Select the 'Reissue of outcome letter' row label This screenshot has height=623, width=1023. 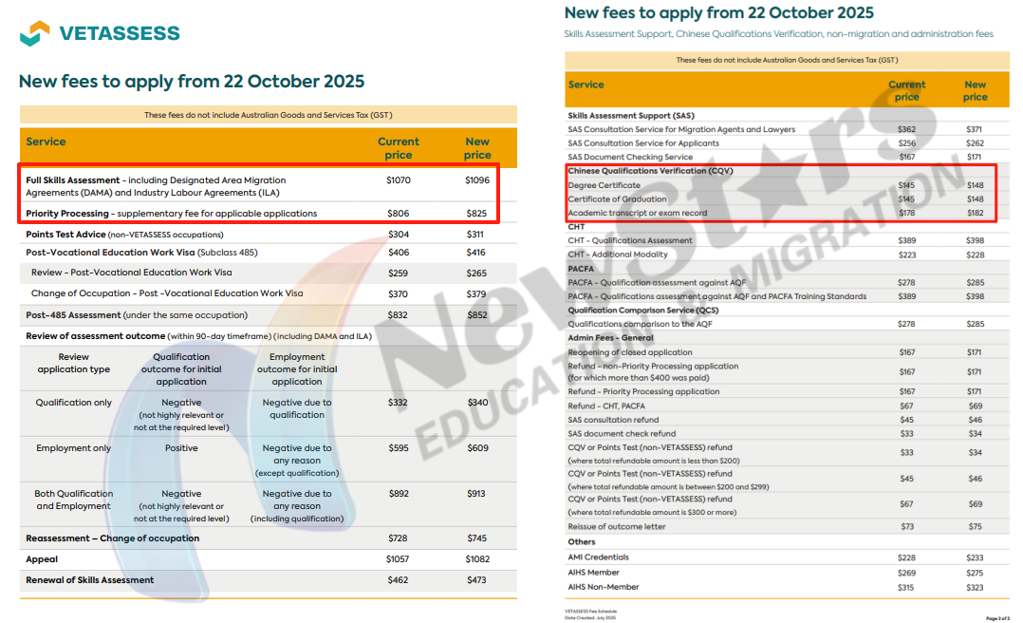(617, 527)
